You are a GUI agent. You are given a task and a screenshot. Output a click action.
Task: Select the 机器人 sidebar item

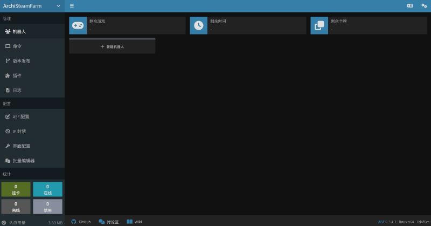(32, 31)
